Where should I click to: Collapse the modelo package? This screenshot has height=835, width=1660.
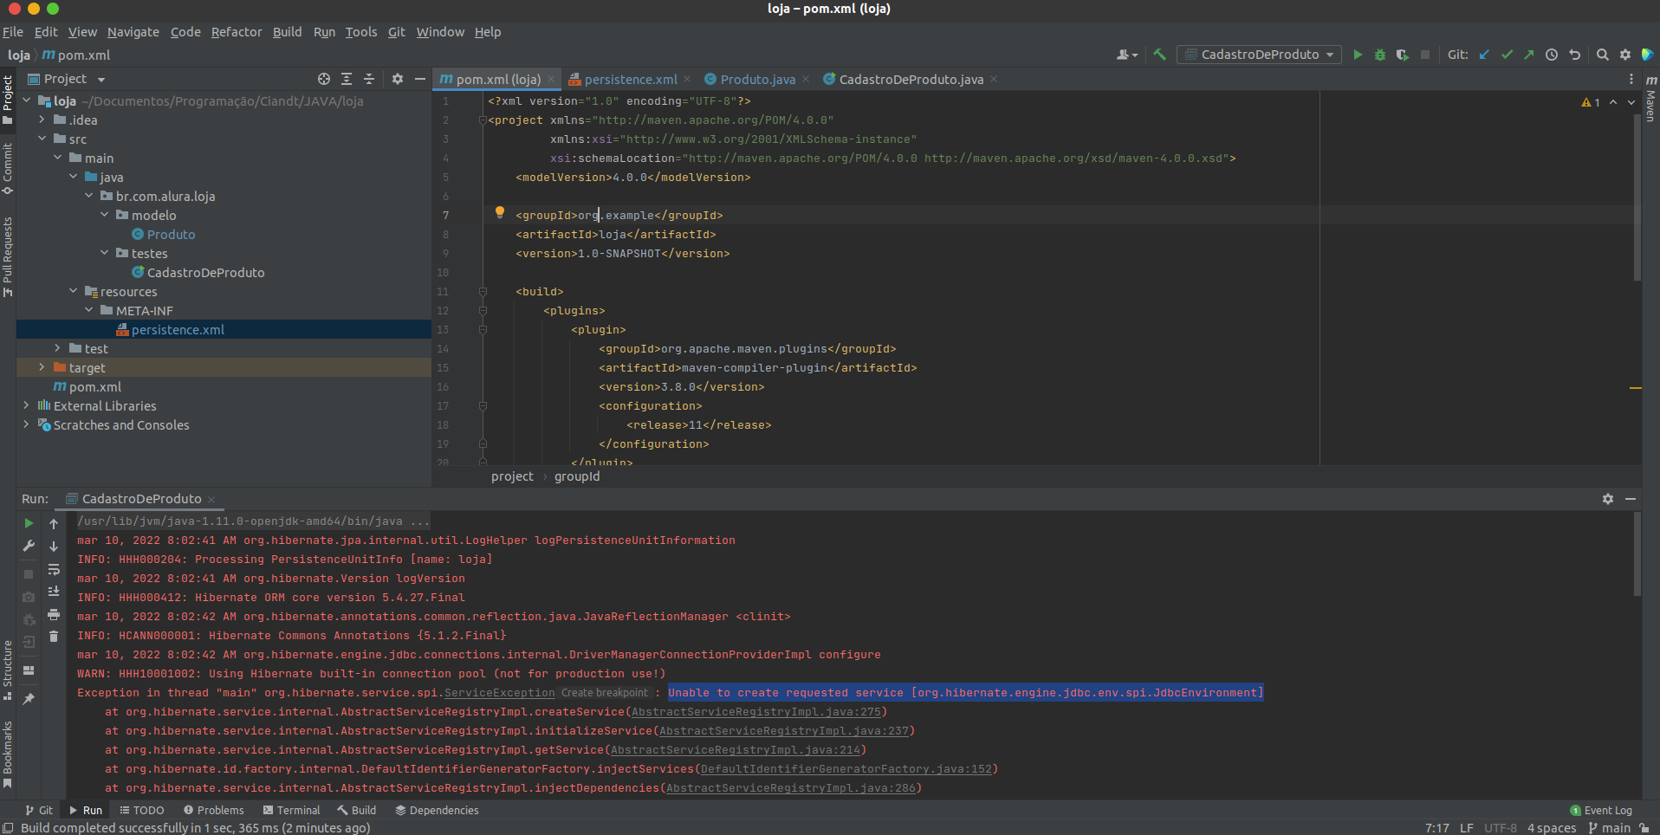coord(105,215)
